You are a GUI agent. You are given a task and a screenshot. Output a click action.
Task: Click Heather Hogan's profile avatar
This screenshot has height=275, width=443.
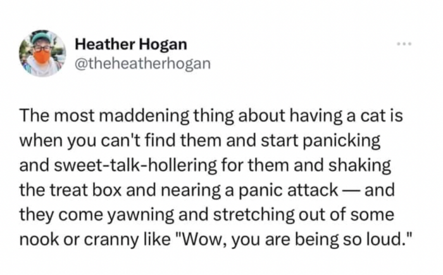[42, 54]
